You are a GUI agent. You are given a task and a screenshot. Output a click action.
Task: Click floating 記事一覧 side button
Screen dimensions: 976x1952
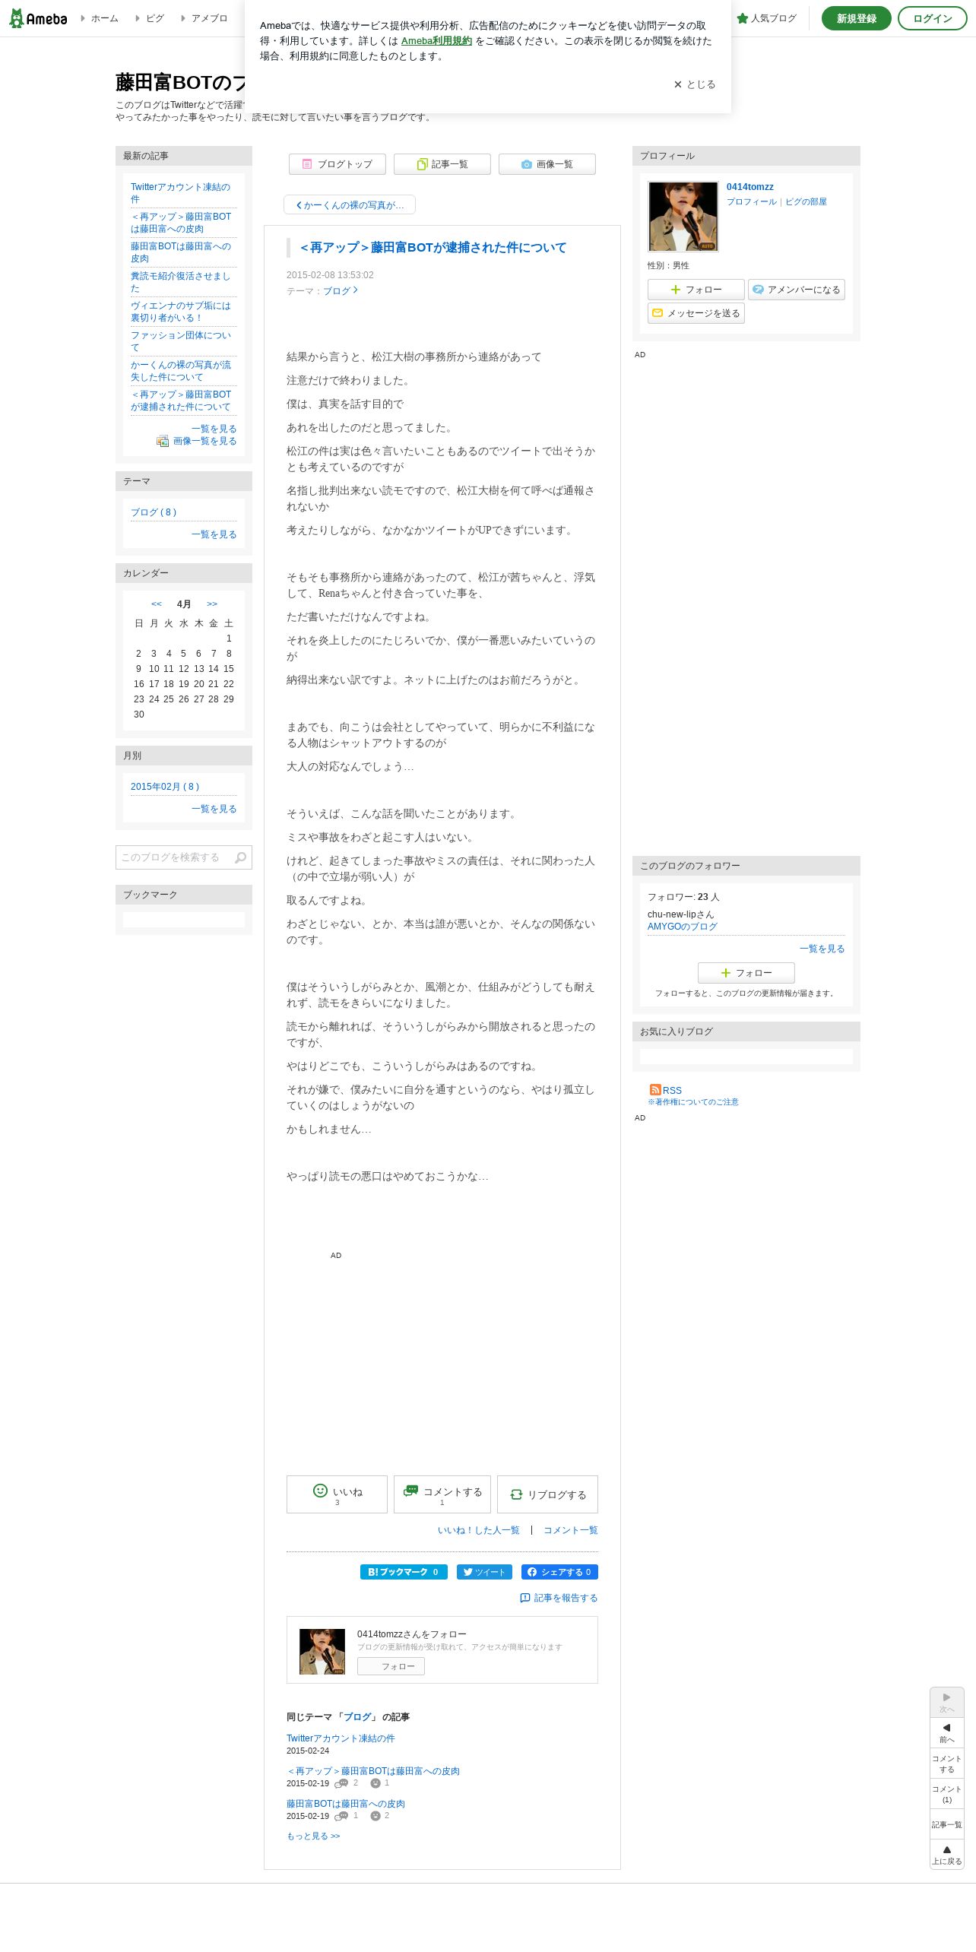coord(946,1824)
